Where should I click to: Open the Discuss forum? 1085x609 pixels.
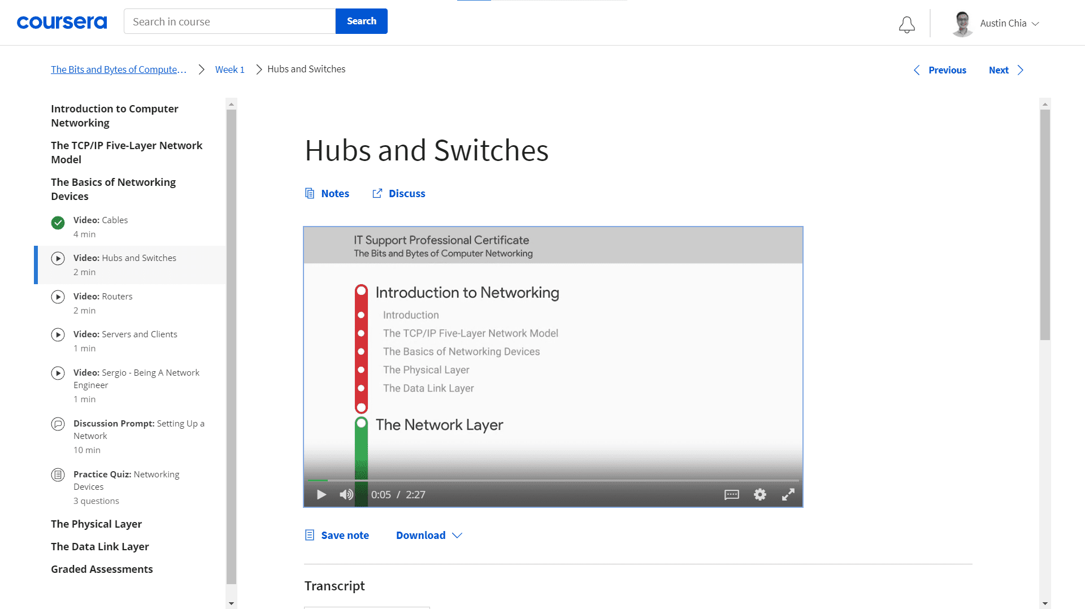point(398,193)
